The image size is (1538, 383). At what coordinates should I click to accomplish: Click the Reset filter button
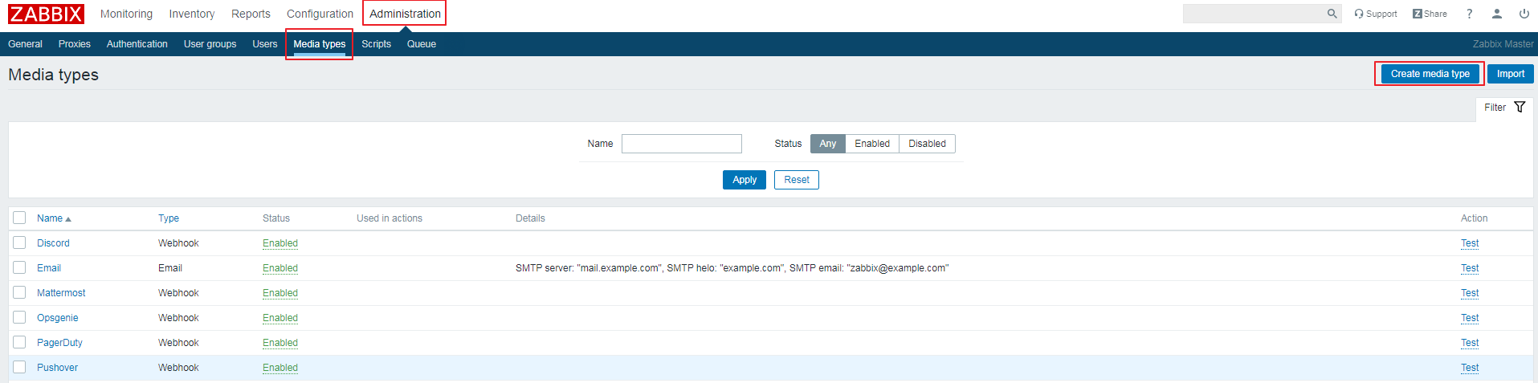click(797, 180)
